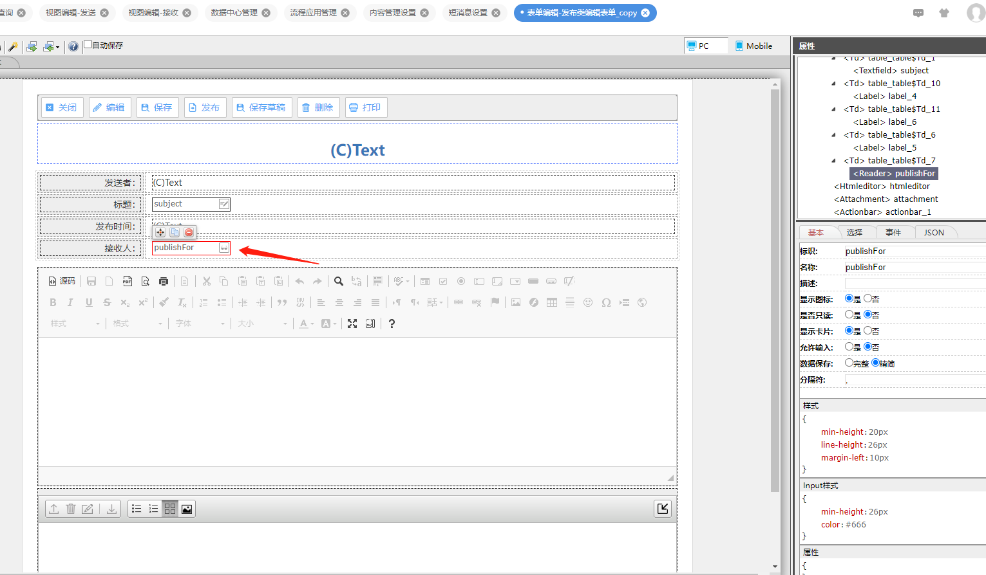Click the blue help icon beside auto-save
Image resolution: width=986 pixels, height=575 pixels.
coord(73,46)
